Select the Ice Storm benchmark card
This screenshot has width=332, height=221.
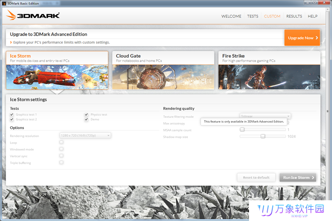(x=57, y=70)
